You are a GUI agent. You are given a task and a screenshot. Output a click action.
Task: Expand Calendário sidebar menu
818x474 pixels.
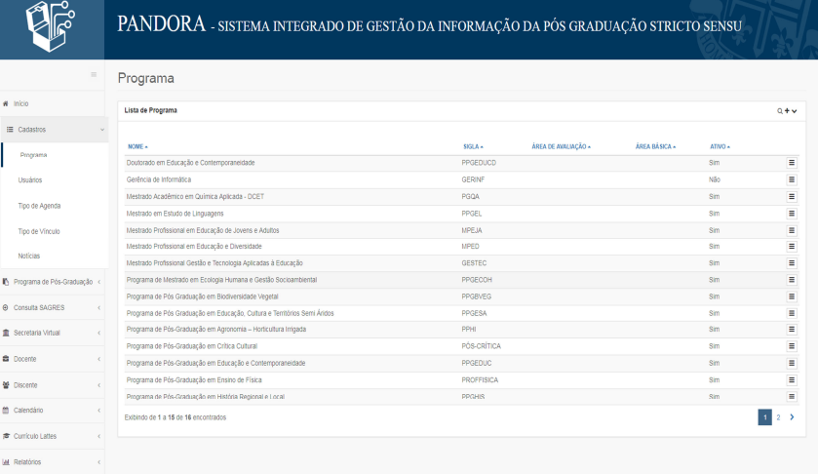tap(53, 411)
